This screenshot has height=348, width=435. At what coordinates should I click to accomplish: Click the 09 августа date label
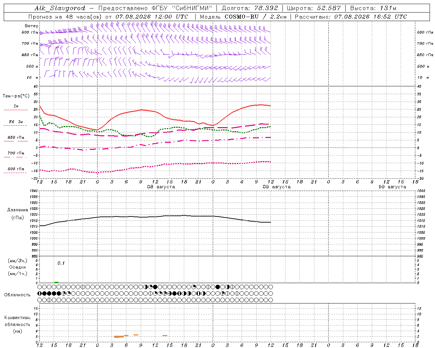277,187
